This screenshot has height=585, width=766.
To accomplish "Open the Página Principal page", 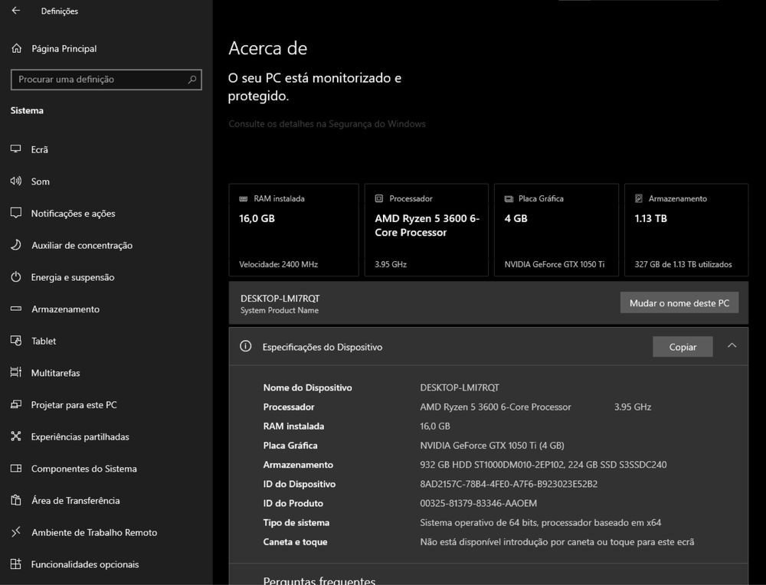I will coord(64,48).
